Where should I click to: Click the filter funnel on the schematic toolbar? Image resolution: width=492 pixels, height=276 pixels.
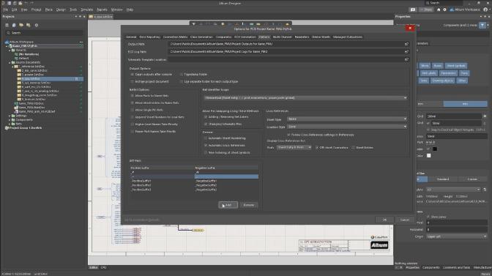pos(193,24)
